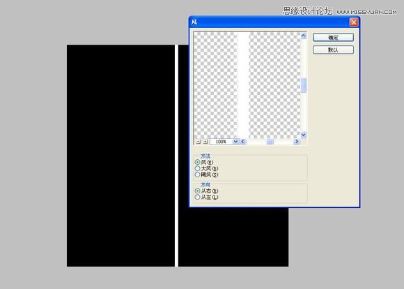The image size is (404, 289).
Task: Click preview scroll-down arrow
Action: pyautogui.click(x=304, y=135)
